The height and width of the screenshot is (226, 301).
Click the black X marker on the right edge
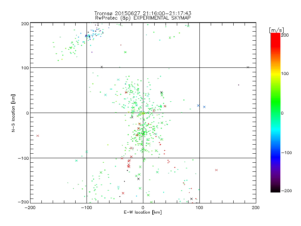point(248,67)
